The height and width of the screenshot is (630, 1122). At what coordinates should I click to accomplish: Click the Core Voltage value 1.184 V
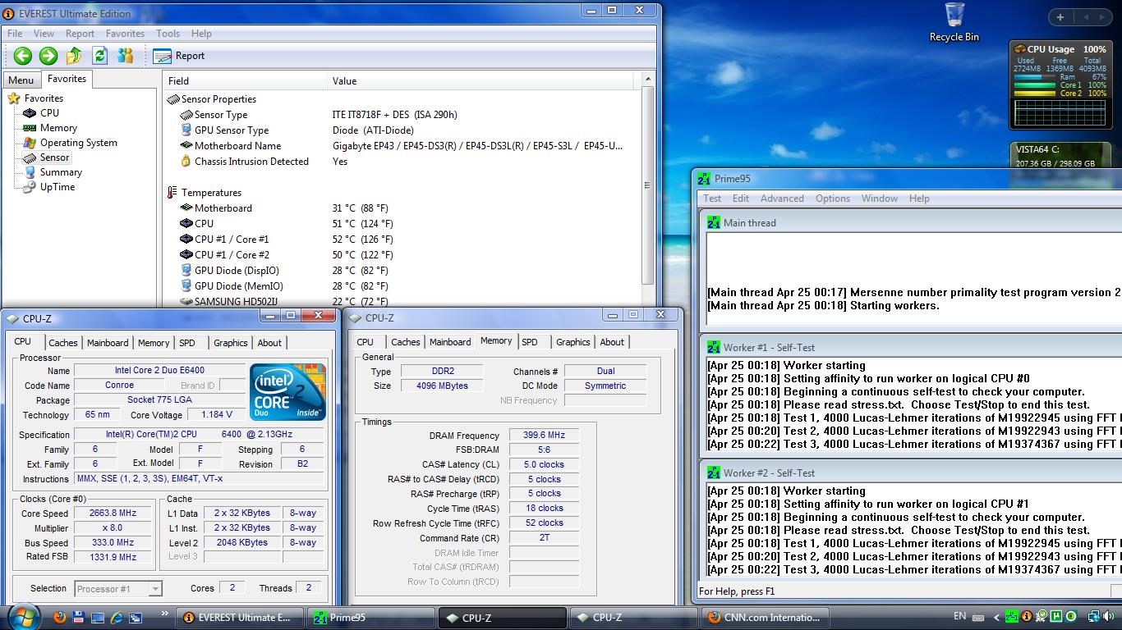[x=217, y=415]
